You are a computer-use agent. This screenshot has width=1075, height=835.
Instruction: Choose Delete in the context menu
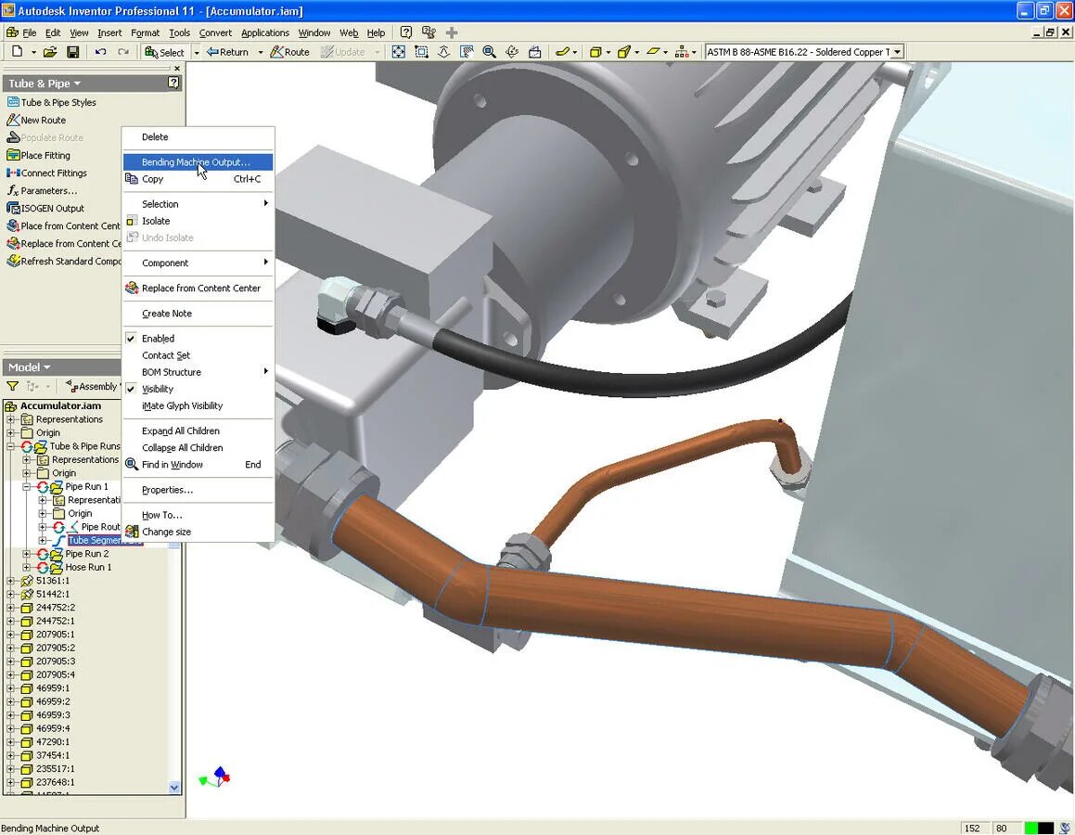coord(198,136)
